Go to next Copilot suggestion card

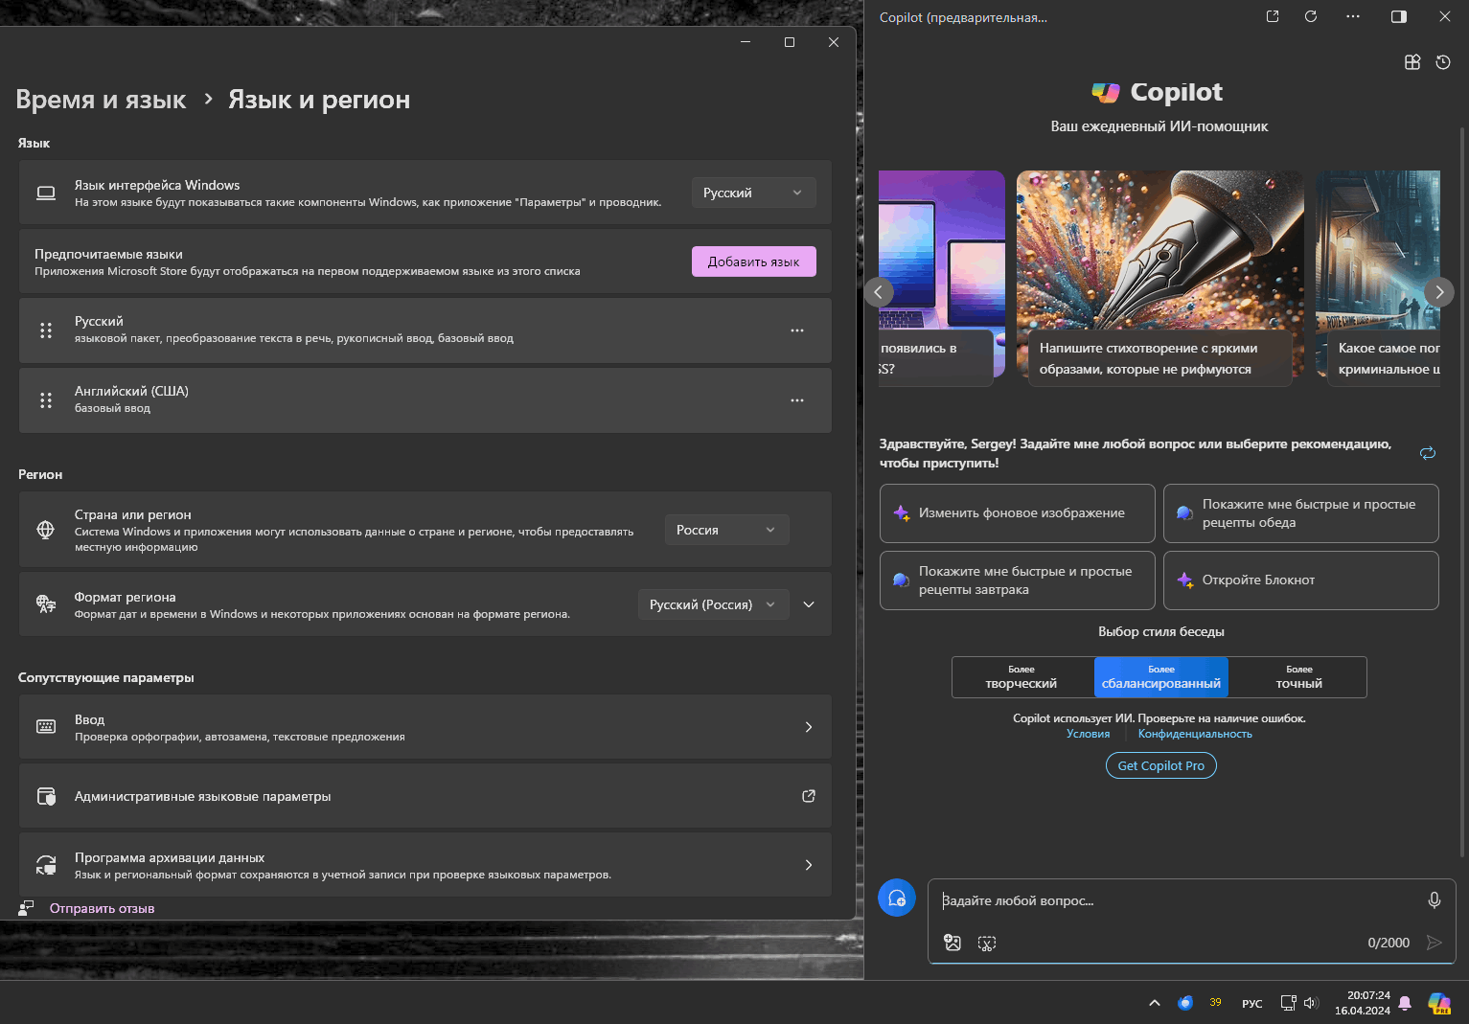pyautogui.click(x=1439, y=292)
